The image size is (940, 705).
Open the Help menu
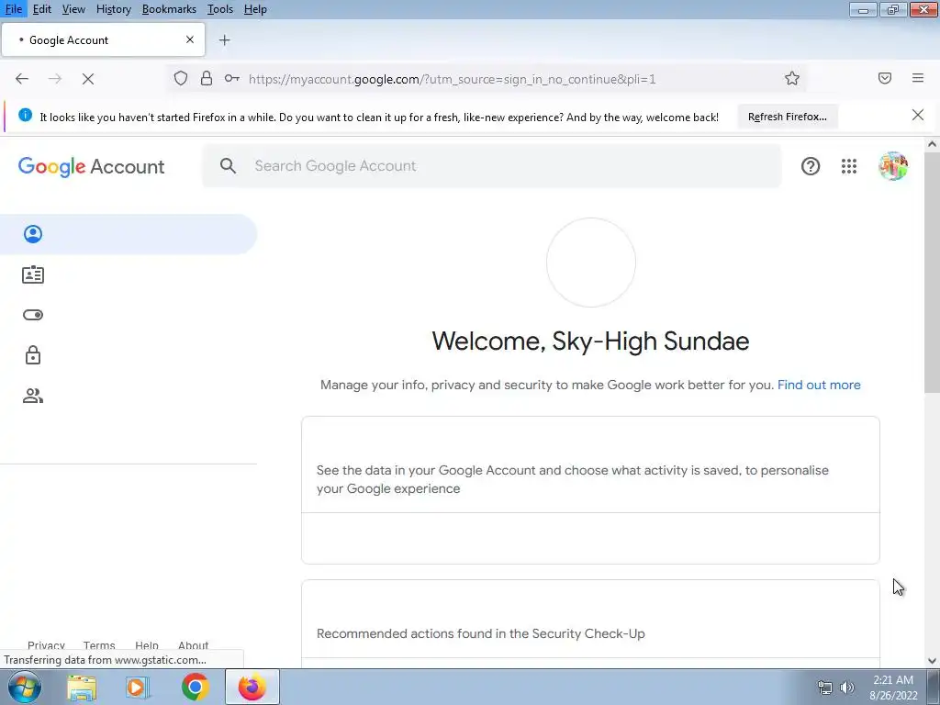(255, 9)
